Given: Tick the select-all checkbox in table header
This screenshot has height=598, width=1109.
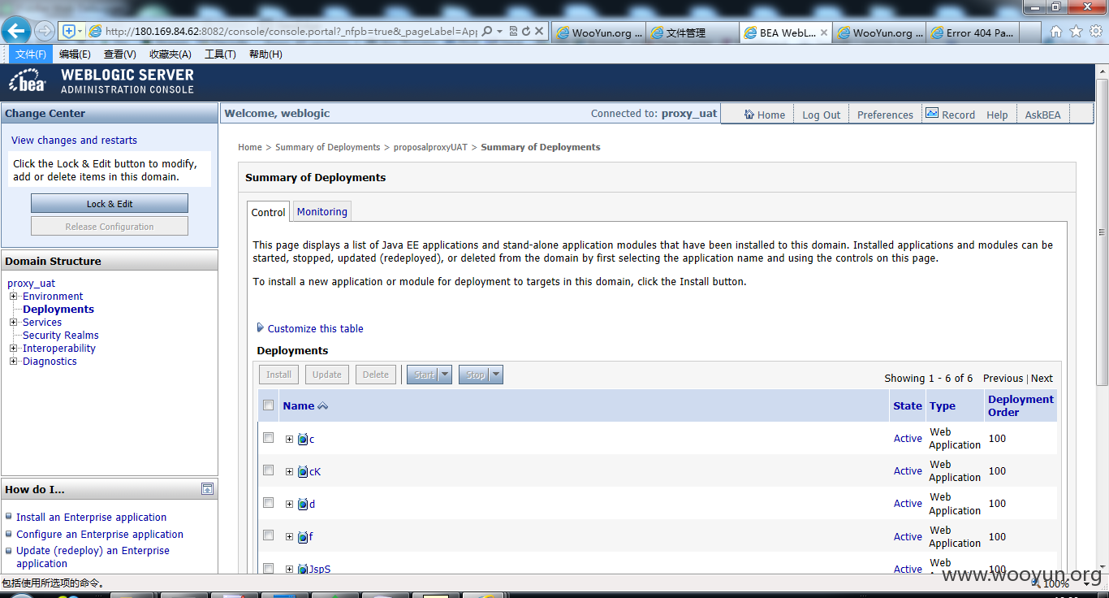Looking at the screenshot, I should [269, 405].
